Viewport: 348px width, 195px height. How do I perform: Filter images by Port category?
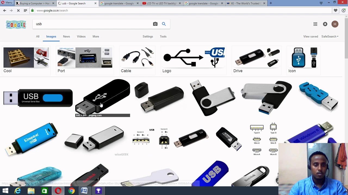tap(85, 60)
